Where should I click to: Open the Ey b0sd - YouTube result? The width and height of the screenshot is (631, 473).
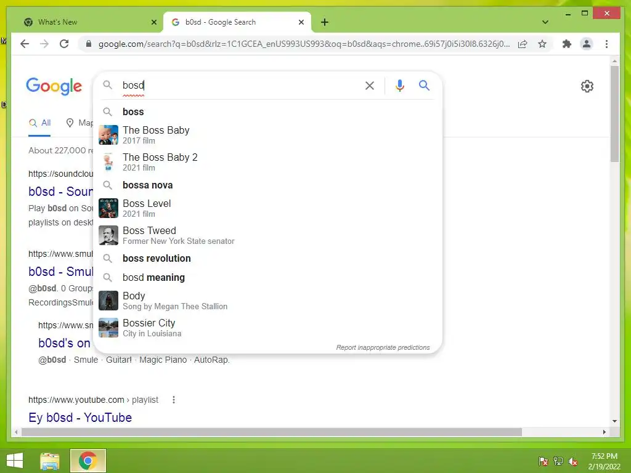click(x=80, y=418)
